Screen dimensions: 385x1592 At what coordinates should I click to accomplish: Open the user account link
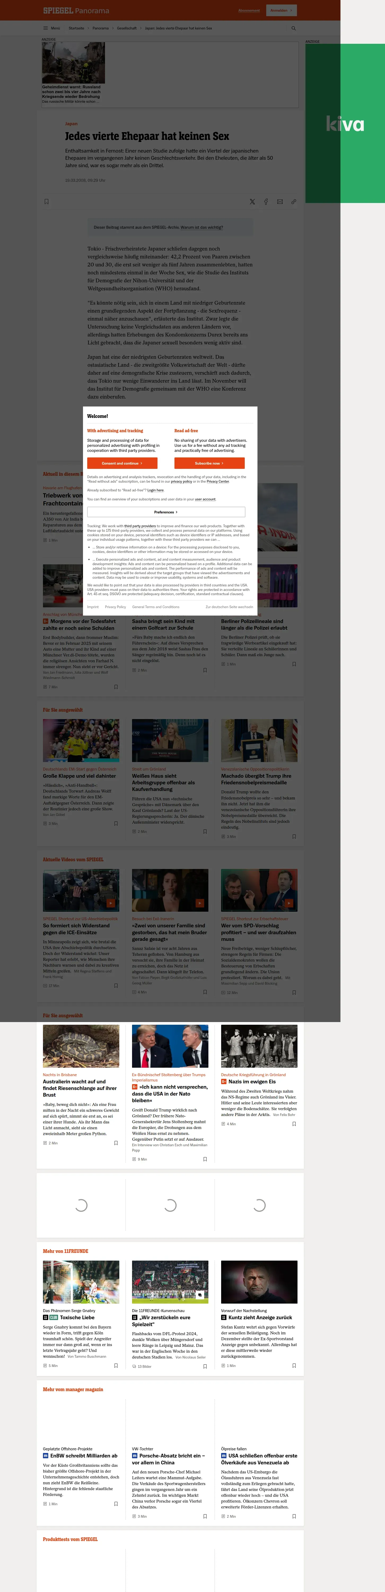click(205, 499)
